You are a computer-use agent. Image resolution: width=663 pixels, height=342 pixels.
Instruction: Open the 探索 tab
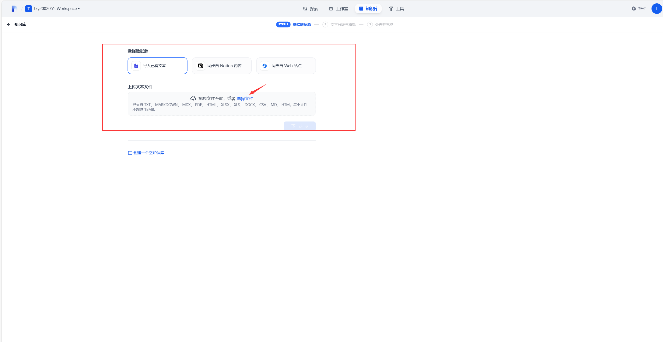coord(311,9)
